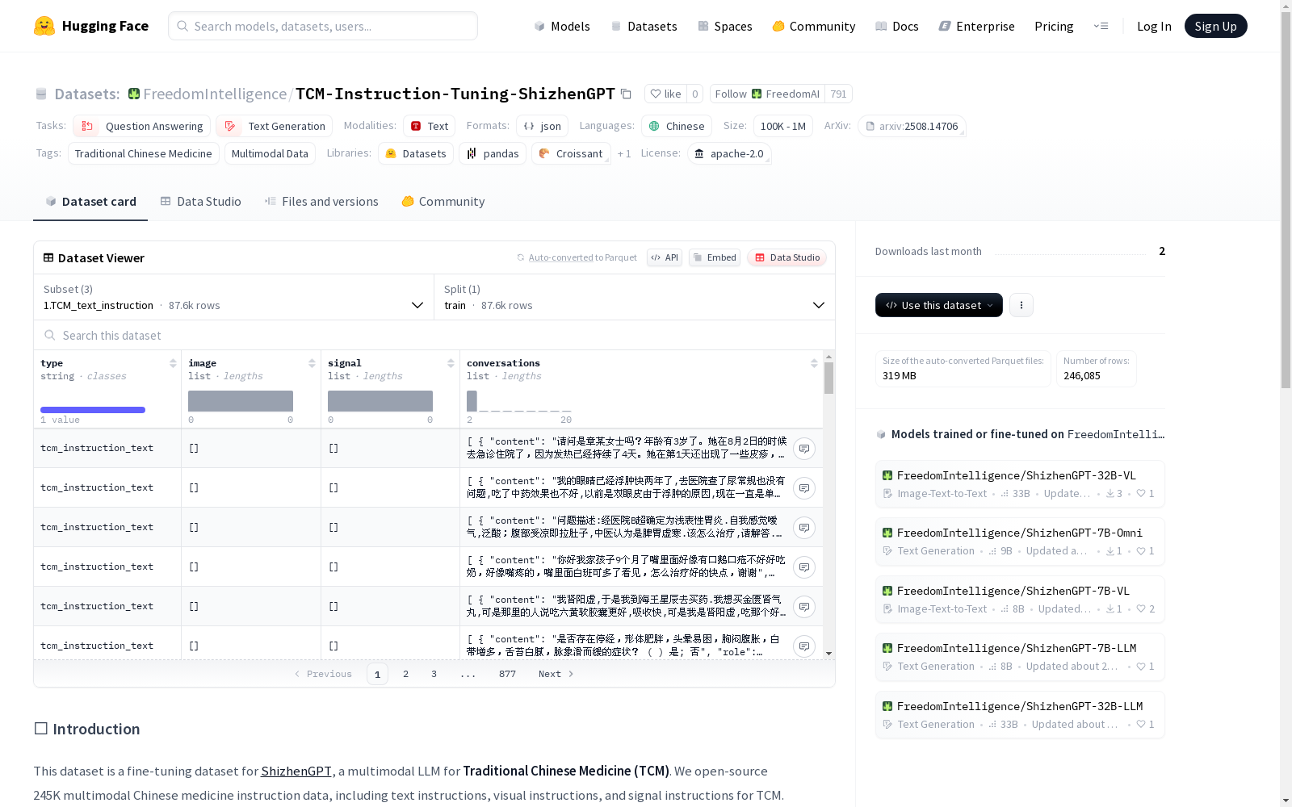Click the Introduction heading anchor icon
The image size is (1292, 807).
tap(41, 729)
